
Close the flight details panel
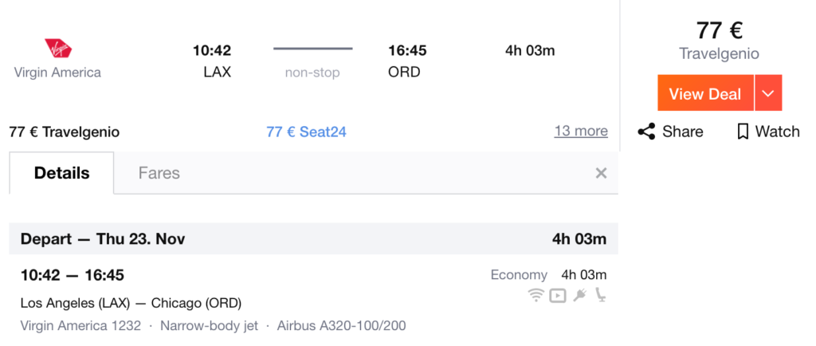(x=601, y=173)
